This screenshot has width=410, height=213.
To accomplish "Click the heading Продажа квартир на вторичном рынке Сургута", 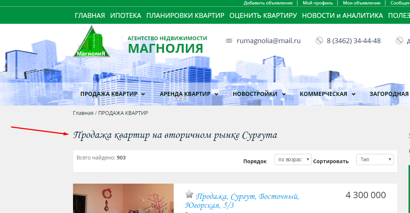I will 175,135.
